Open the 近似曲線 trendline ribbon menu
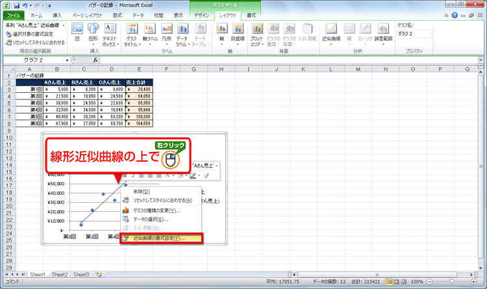 (x=331, y=35)
